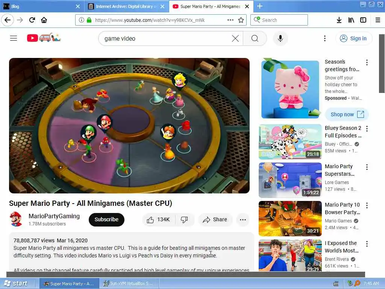Open the browser home page
The image size is (385, 289).
pyautogui.click(x=44, y=20)
